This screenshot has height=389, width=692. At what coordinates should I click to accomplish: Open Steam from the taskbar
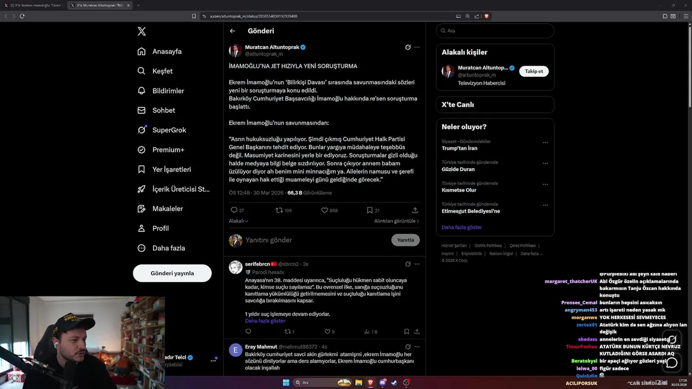pyautogui.click(x=394, y=383)
